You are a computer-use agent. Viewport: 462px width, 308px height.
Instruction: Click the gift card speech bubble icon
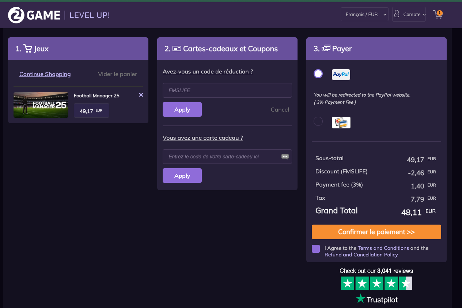[x=285, y=157]
